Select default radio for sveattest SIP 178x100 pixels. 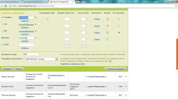coord(119,32)
